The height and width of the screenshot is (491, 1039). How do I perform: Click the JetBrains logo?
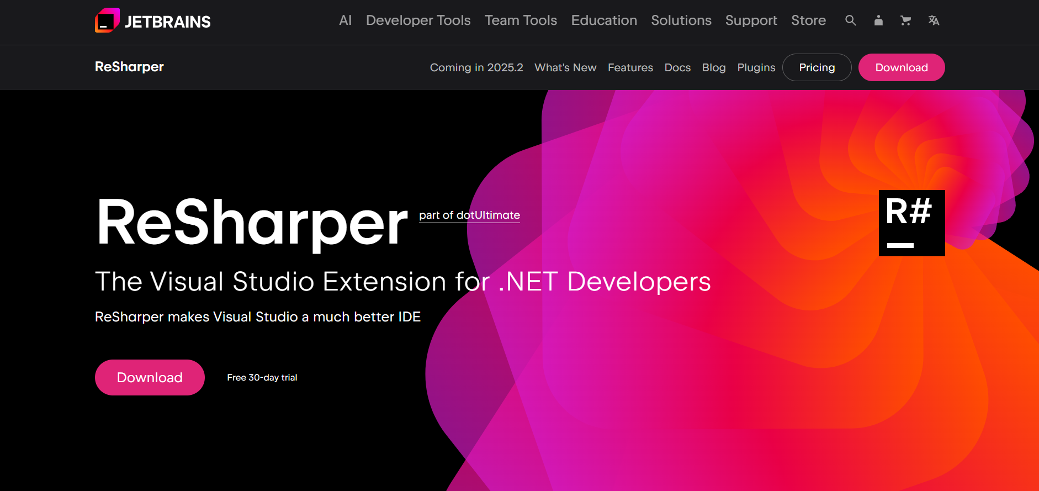pyautogui.click(x=153, y=21)
